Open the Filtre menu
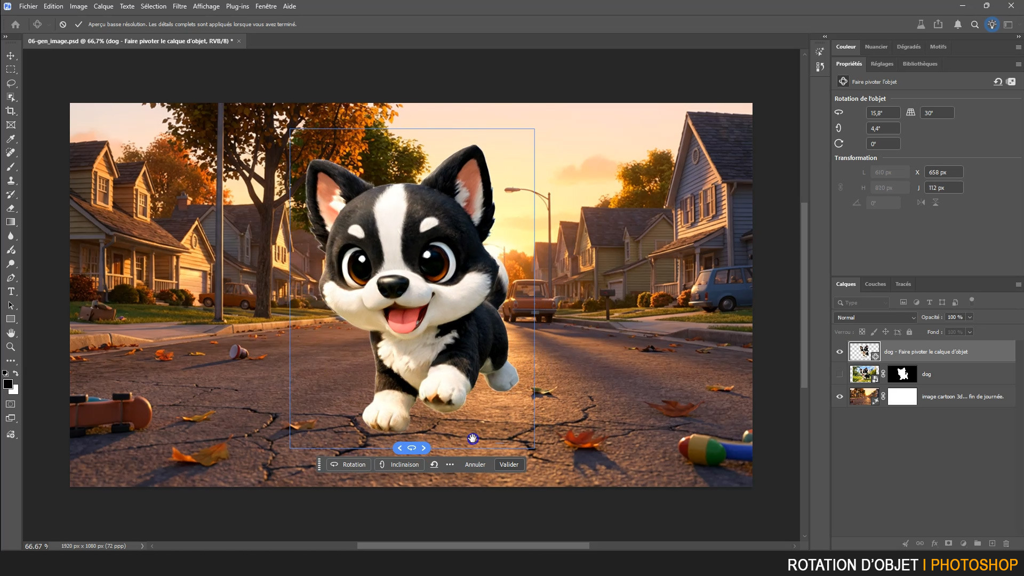 pos(179,6)
